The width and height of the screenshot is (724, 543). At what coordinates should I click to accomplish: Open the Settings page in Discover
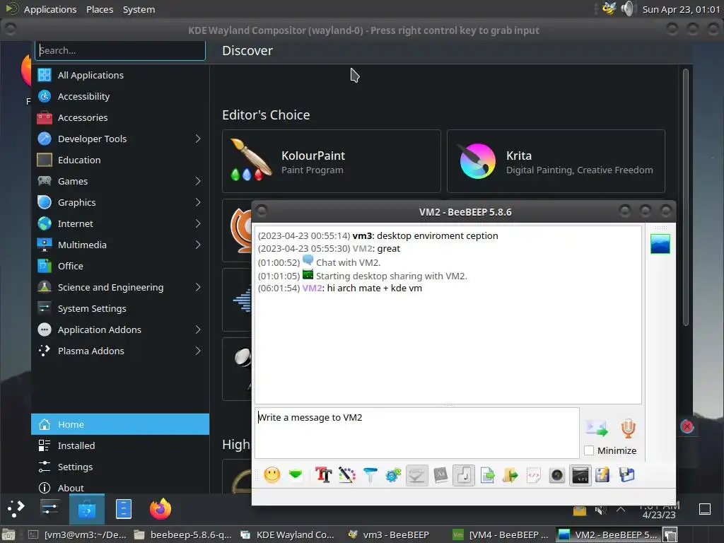pos(120,467)
